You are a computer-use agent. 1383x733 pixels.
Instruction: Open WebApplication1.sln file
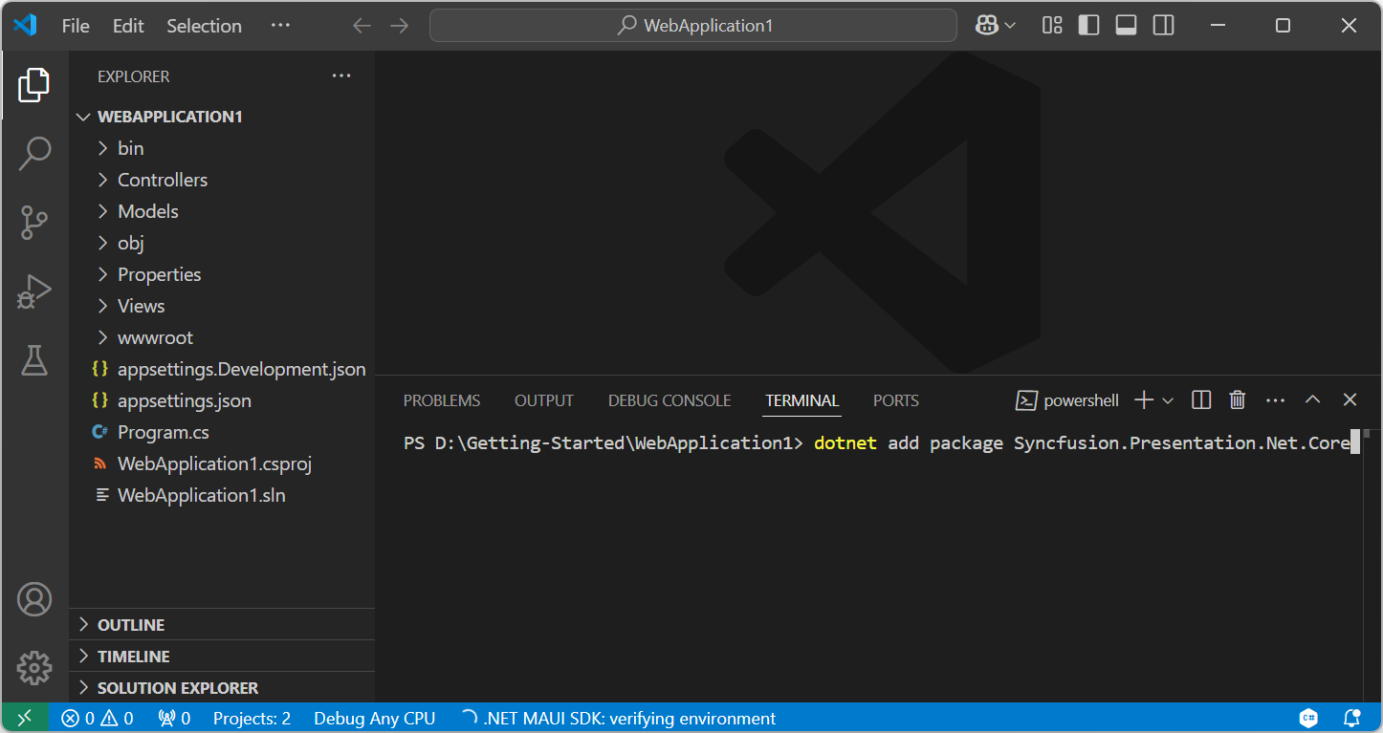222,495
